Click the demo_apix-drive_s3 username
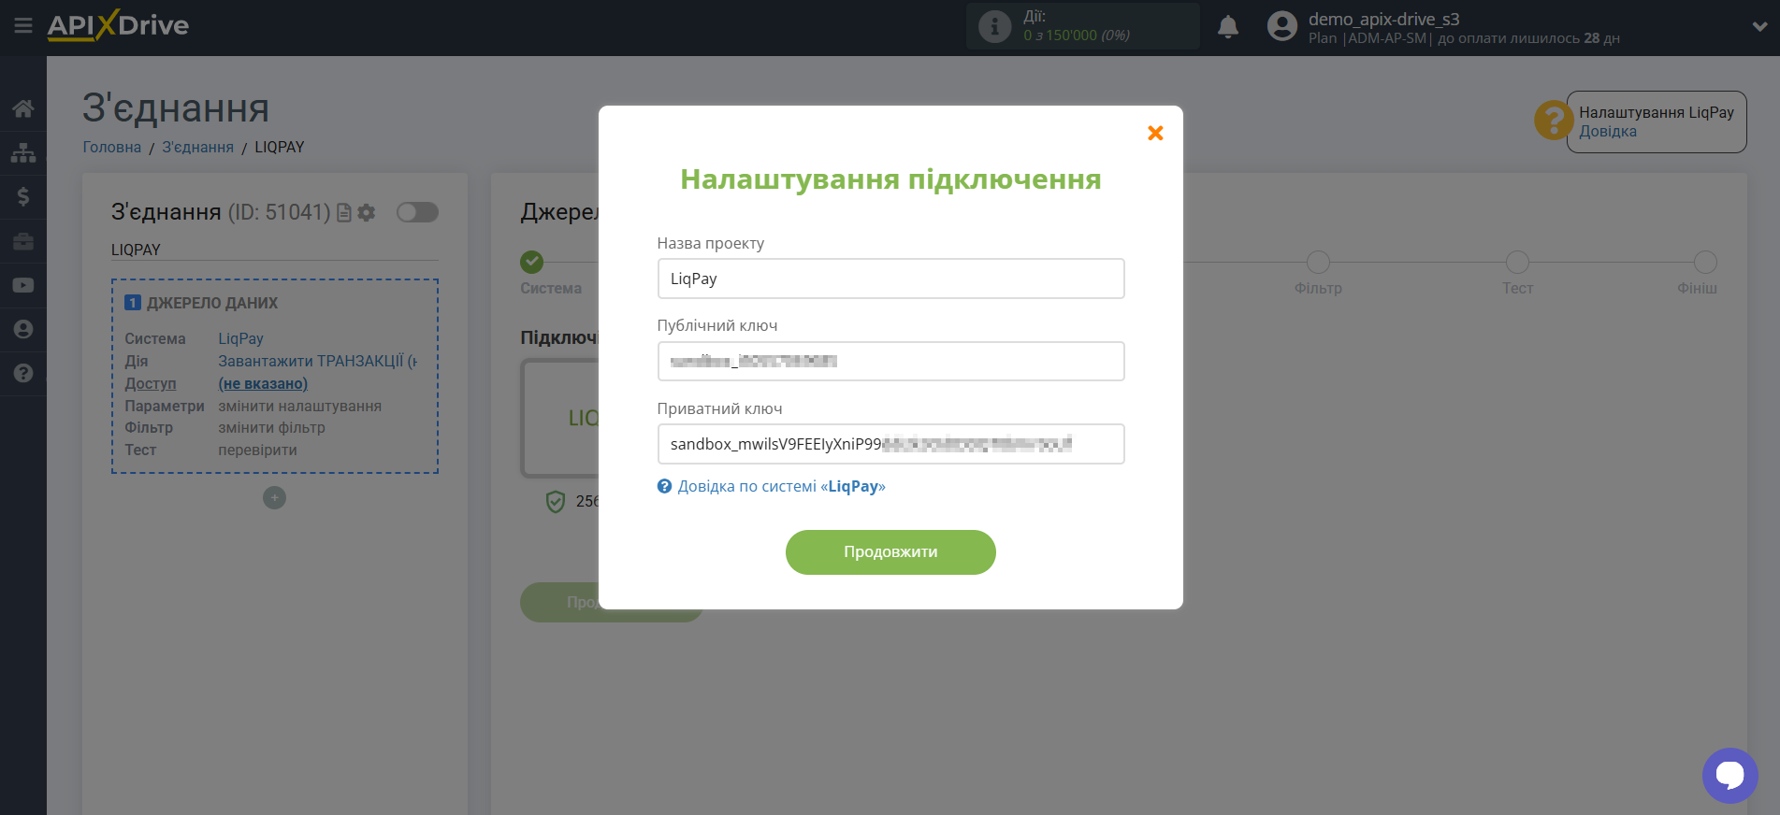The width and height of the screenshot is (1780, 815). [x=1383, y=19]
